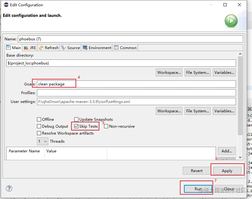Click File System button under Base directory
252x199 pixels.
coord(197,73)
